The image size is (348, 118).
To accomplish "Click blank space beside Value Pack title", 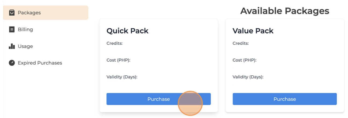I will pos(308,31).
